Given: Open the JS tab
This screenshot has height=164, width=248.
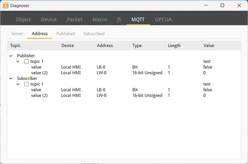Looking at the screenshot, I should [x=119, y=19].
